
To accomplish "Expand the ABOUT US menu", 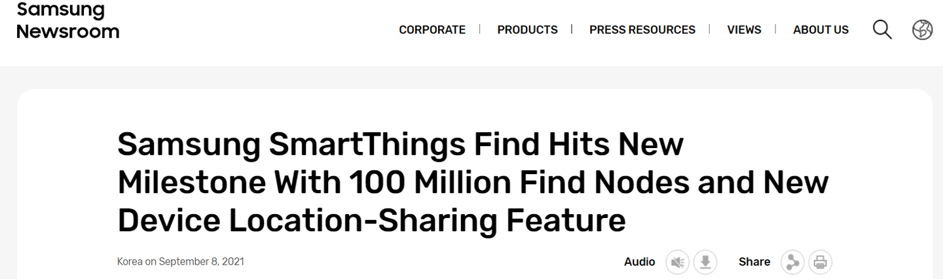I will [x=821, y=29].
